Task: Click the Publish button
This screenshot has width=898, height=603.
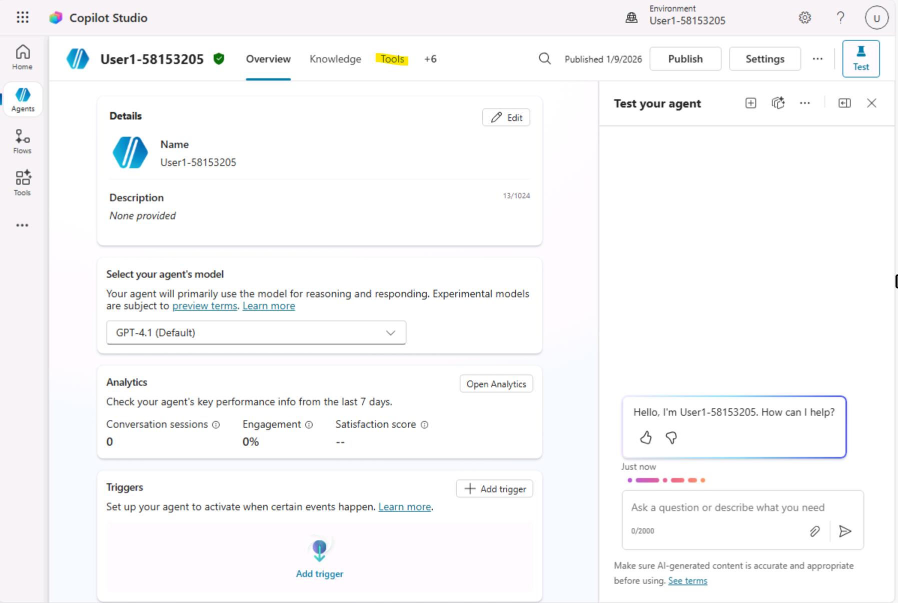Action: 685,59
